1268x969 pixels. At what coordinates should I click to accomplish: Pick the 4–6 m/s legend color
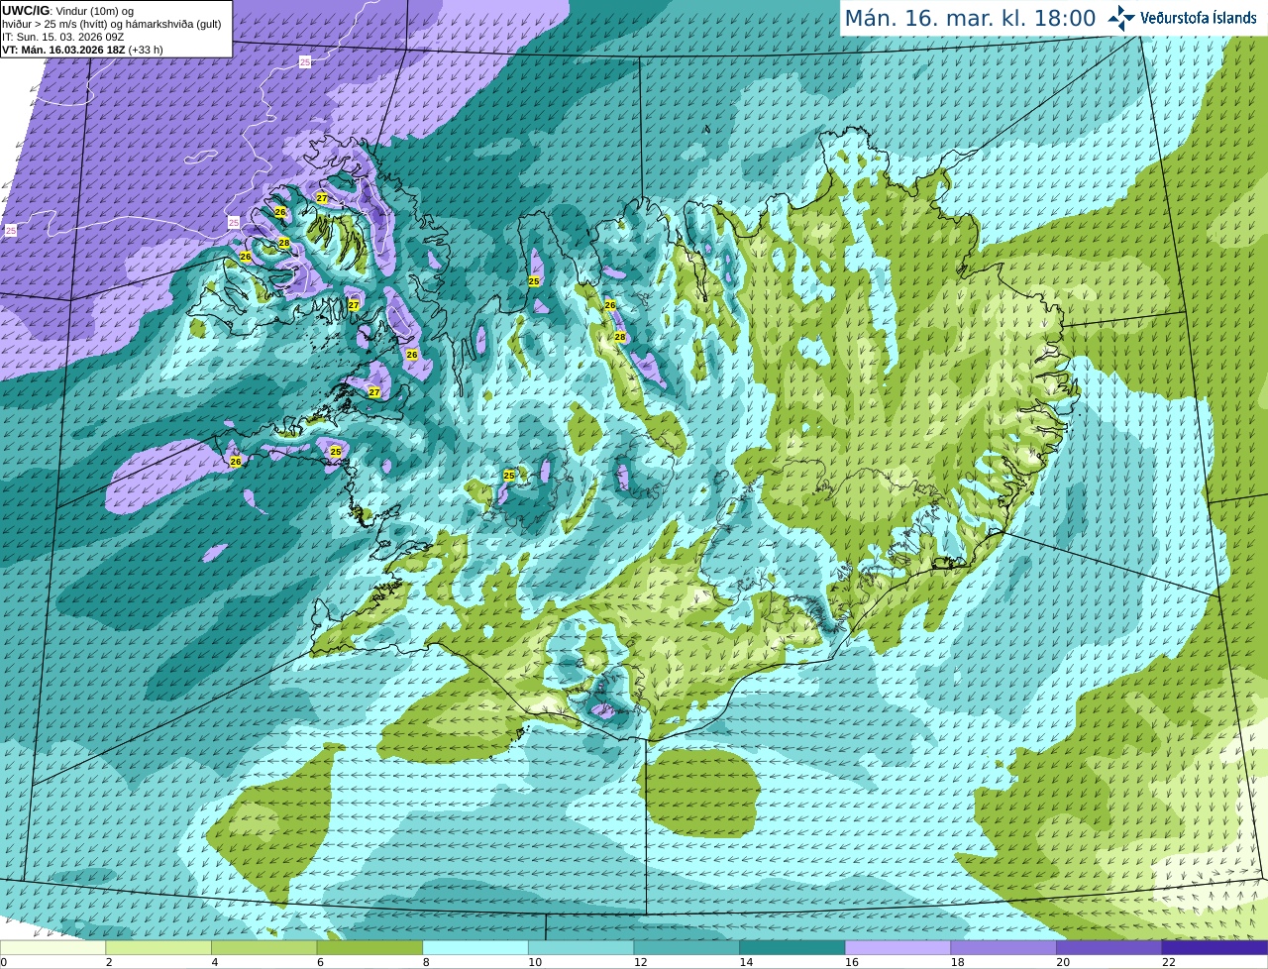point(264,947)
